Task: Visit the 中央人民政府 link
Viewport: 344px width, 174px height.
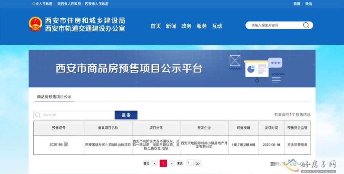Action: click(x=42, y=4)
